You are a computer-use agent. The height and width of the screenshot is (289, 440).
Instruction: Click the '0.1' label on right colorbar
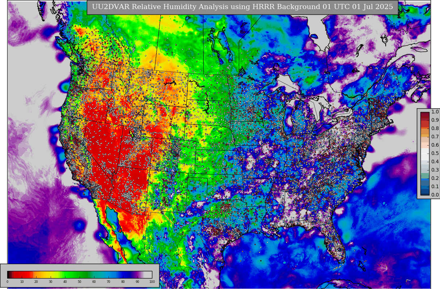coord(435,187)
